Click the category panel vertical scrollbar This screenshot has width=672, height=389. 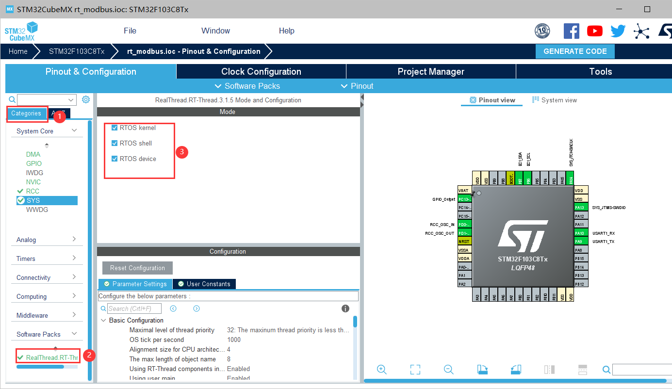90,250
